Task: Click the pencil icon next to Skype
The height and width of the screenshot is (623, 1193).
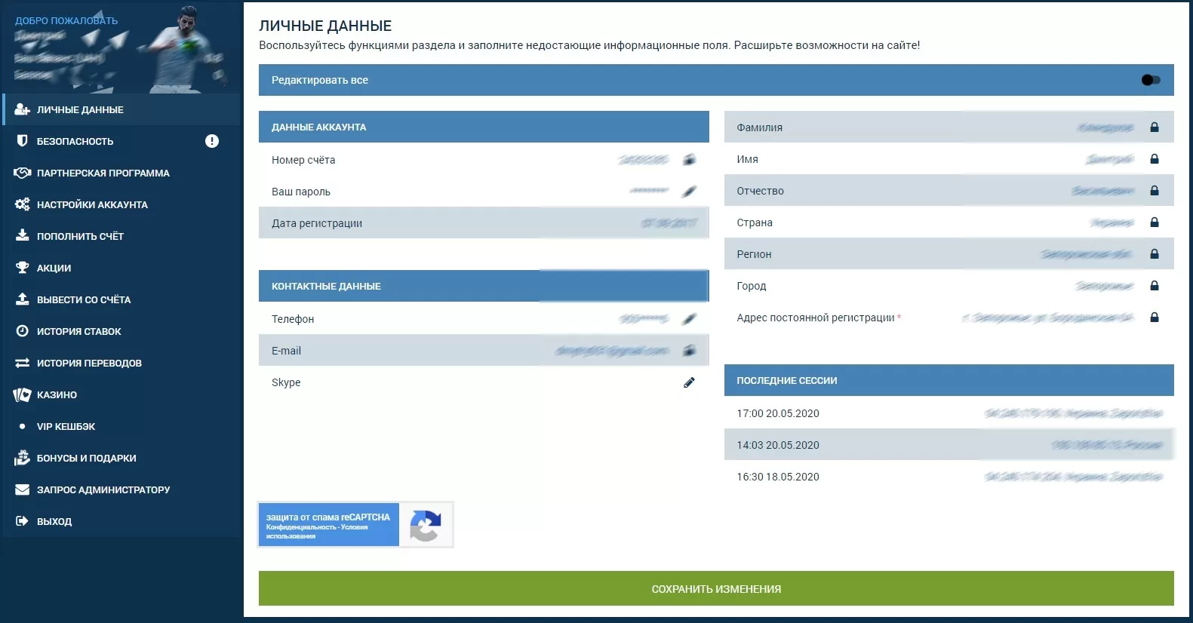Action: 689,382
